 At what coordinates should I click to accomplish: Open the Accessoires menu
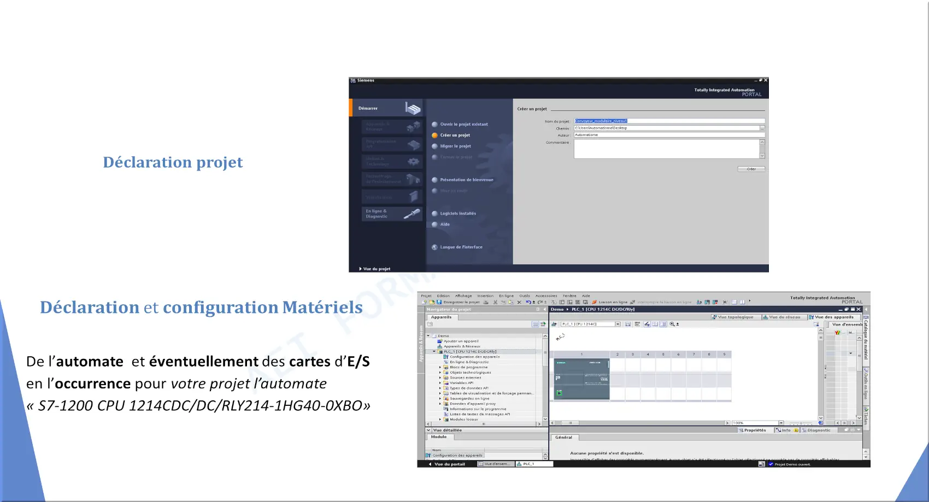click(x=546, y=296)
